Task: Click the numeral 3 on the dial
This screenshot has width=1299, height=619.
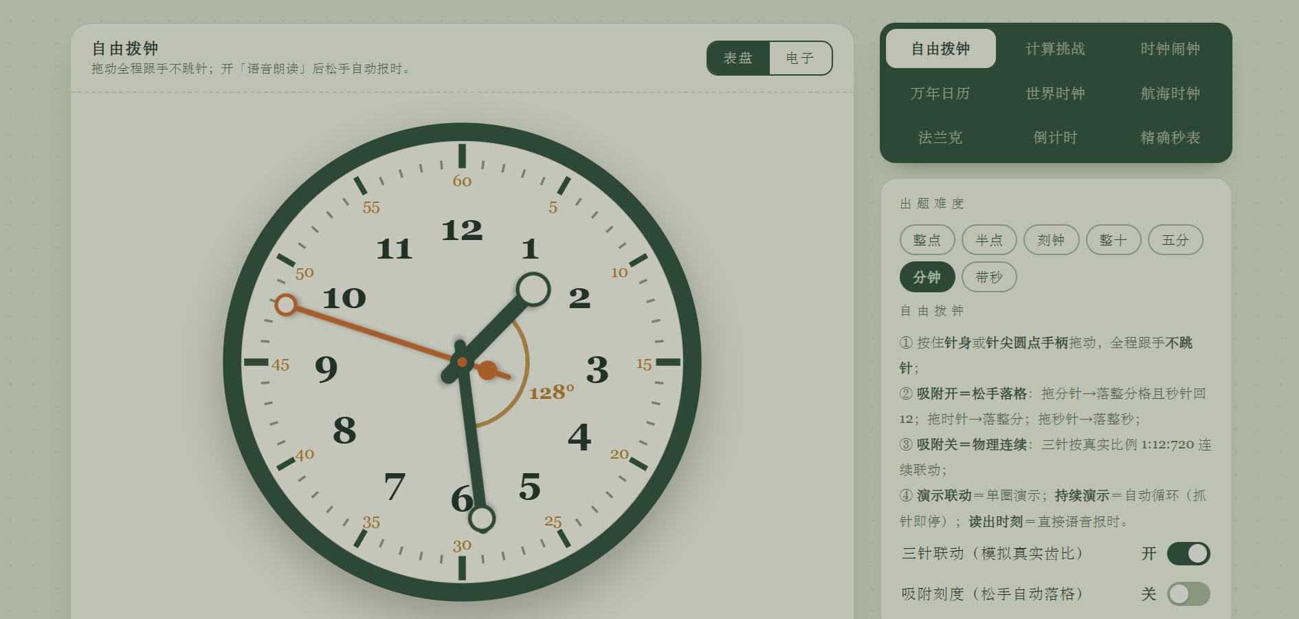Action: pos(597,370)
